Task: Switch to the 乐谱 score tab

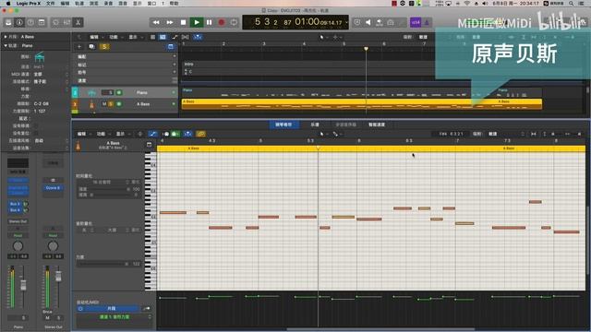Action: pos(315,125)
